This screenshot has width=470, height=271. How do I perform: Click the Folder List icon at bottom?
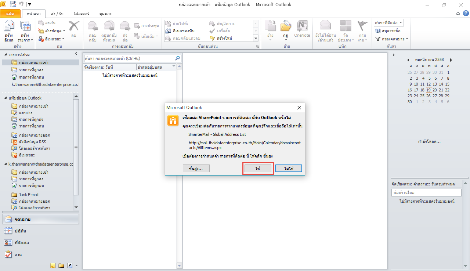coord(61,265)
